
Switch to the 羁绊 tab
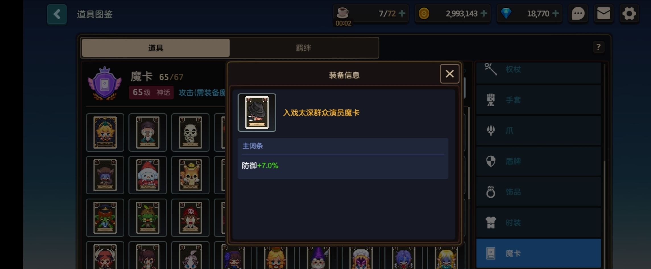304,48
